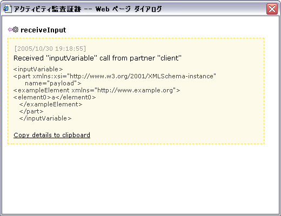Viewport: 281px width, 216px height.
Task: Click the gear icon beside receiveInput
Action: pyautogui.click(x=16, y=30)
